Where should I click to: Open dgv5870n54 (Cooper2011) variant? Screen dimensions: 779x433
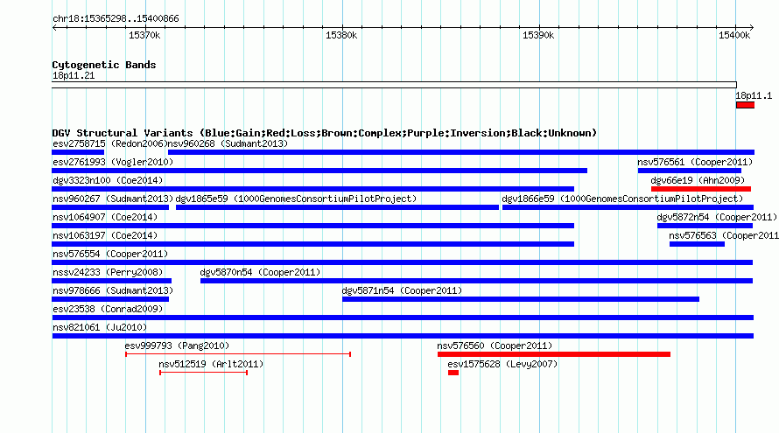tap(260, 273)
